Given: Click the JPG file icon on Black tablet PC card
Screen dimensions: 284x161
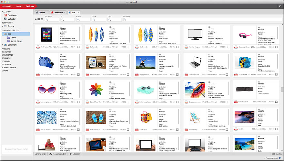Looking at the screenshot, I should (x=37, y=47).
